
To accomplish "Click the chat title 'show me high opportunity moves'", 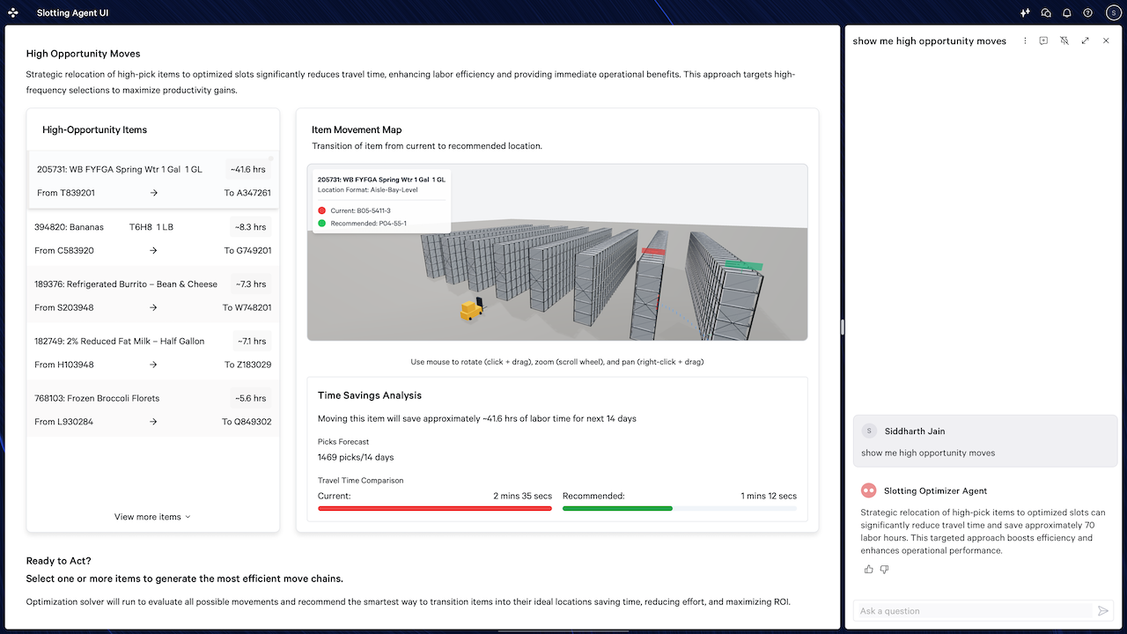I will [x=930, y=41].
